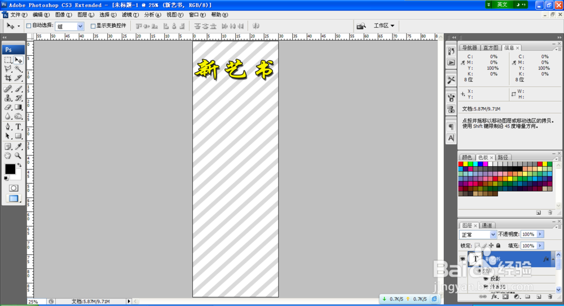Image resolution: width=564 pixels, height=306 pixels.
Task: Create new fill or adjustment layer
Action: (517, 296)
